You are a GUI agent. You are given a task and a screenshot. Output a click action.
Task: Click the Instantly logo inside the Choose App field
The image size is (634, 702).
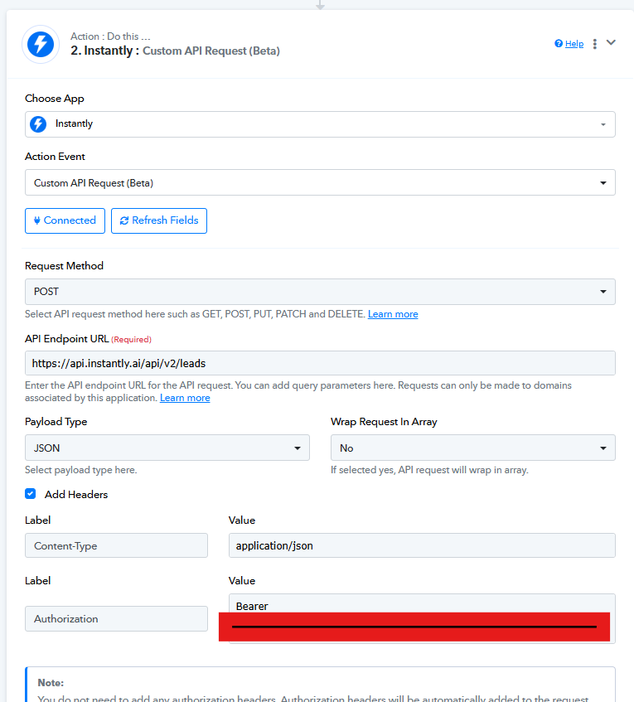[38, 124]
